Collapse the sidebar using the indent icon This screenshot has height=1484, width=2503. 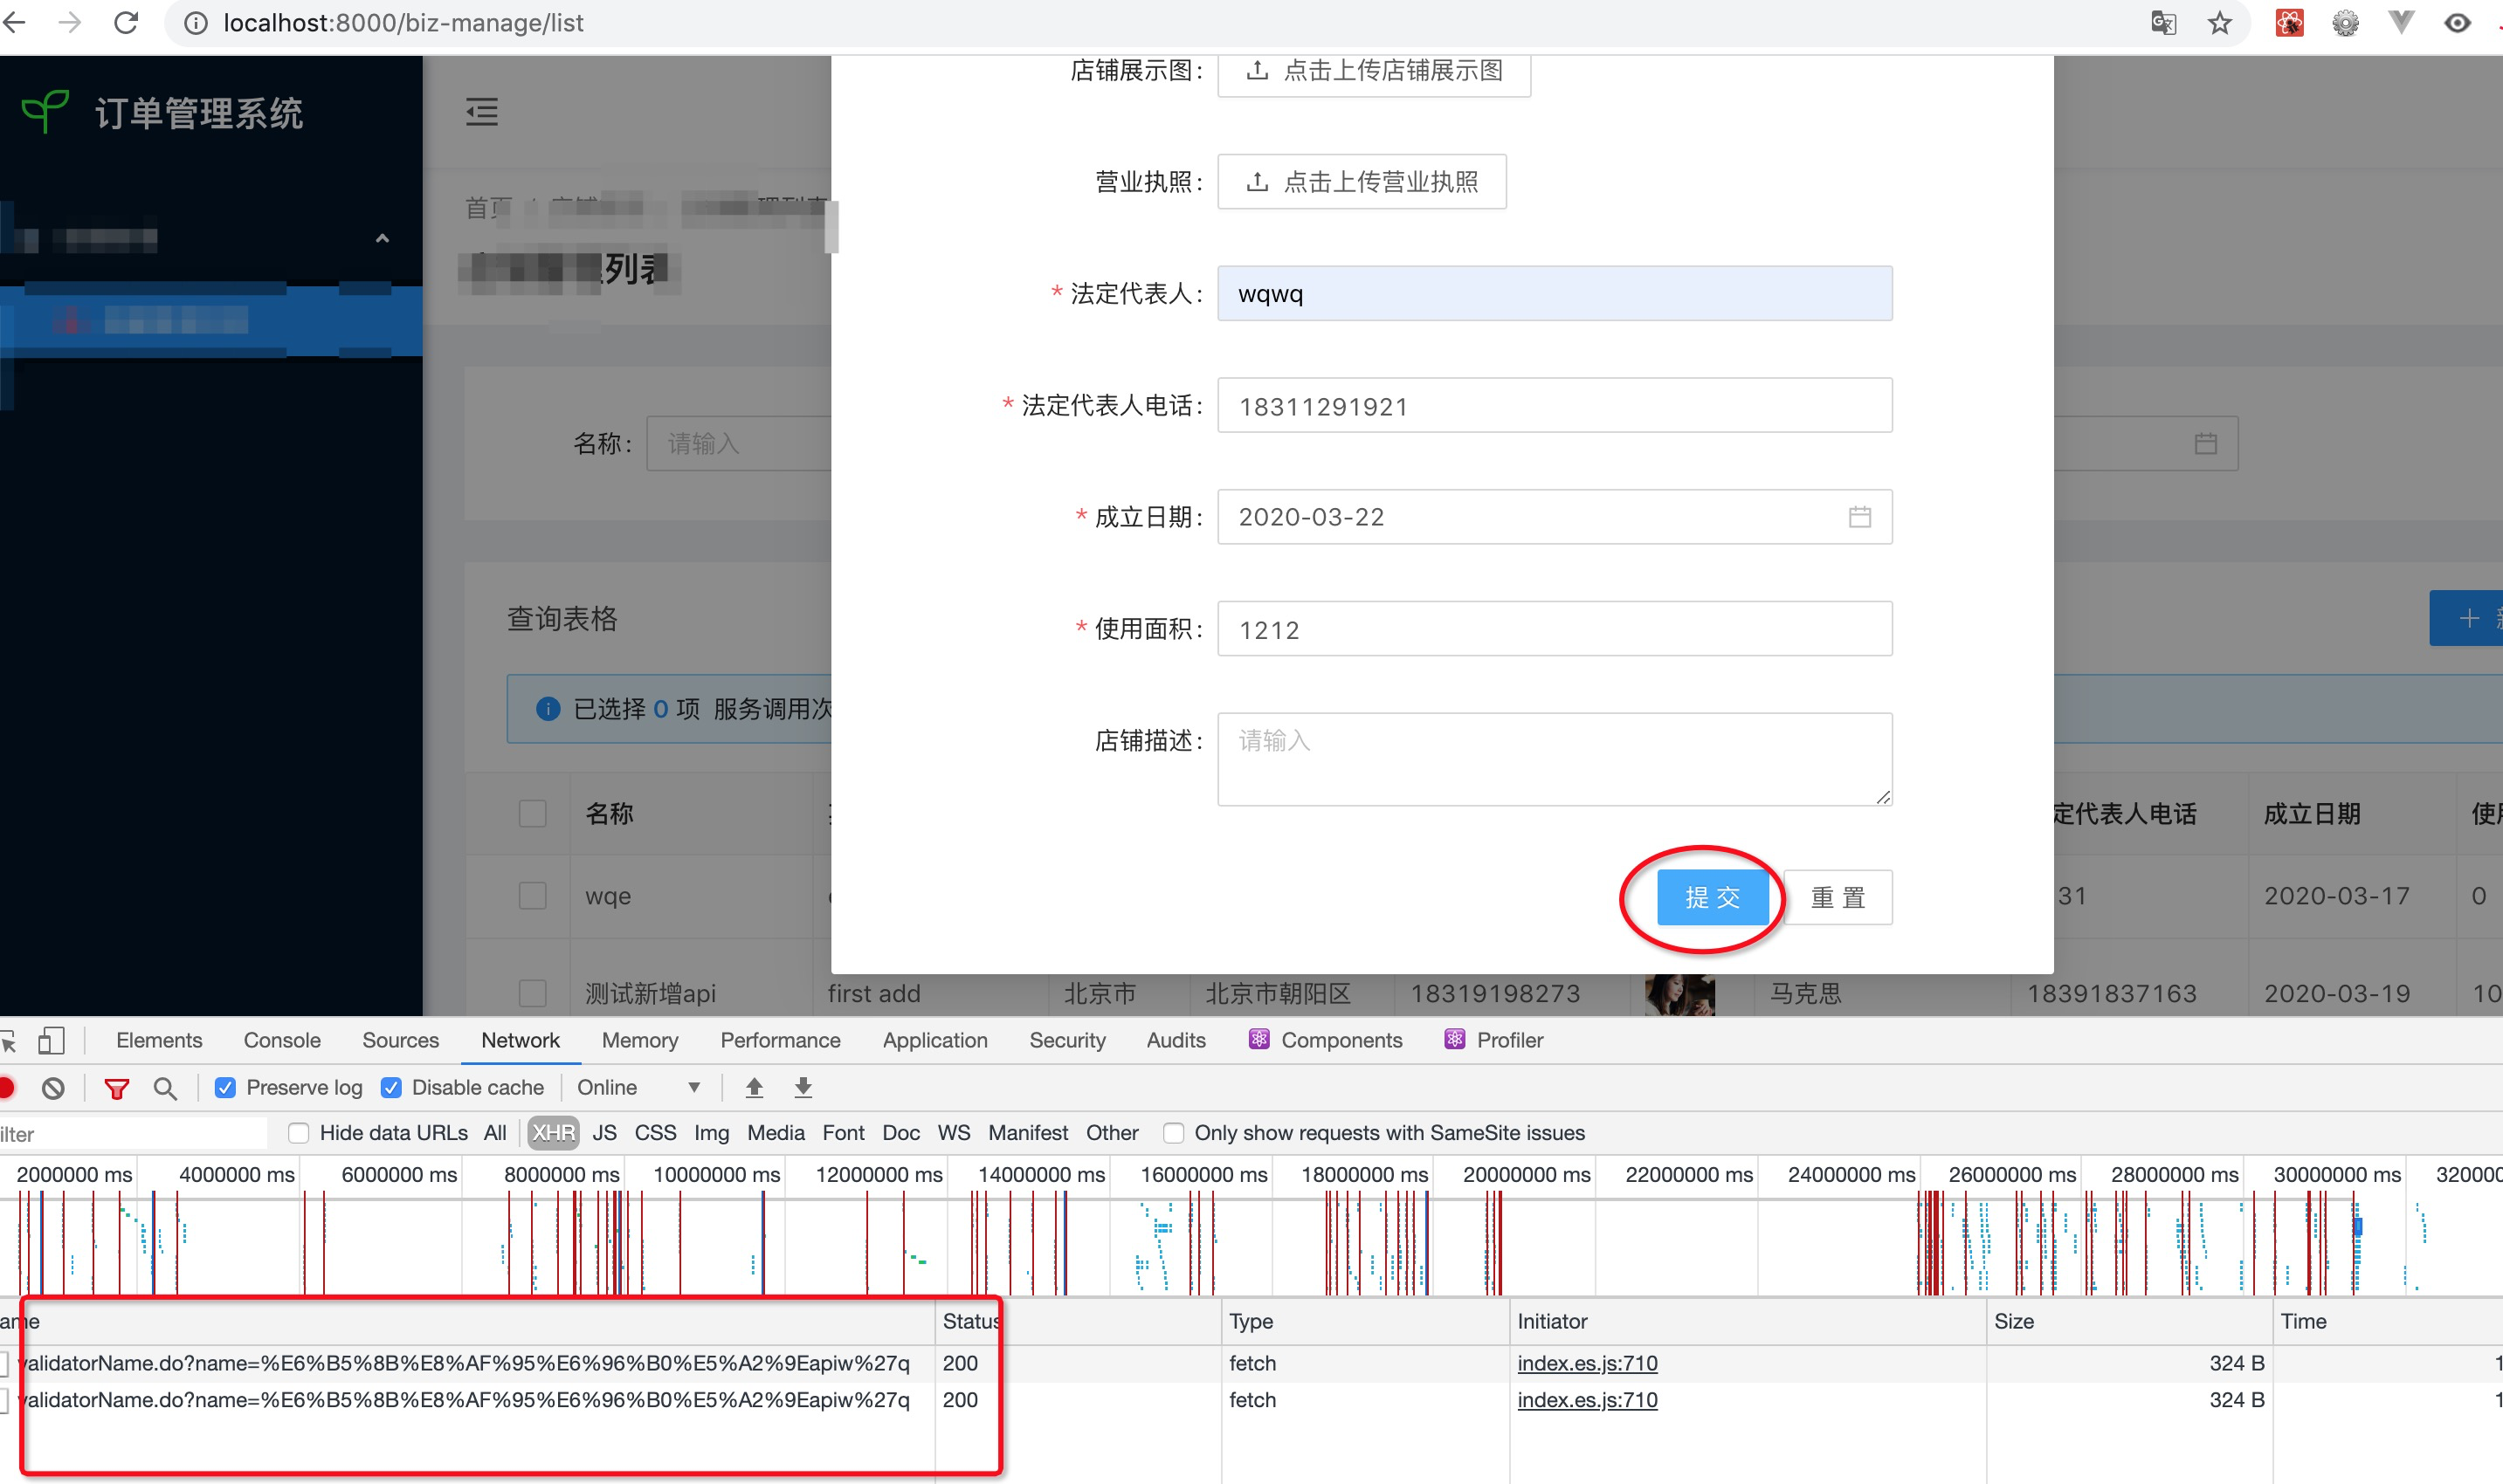coord(482,112)
